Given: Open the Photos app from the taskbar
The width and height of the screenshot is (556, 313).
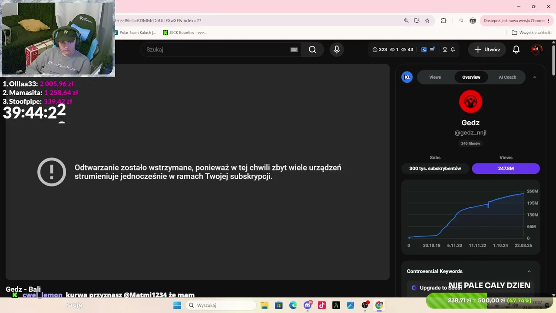Looking at the screenshot, I should 351,305.
